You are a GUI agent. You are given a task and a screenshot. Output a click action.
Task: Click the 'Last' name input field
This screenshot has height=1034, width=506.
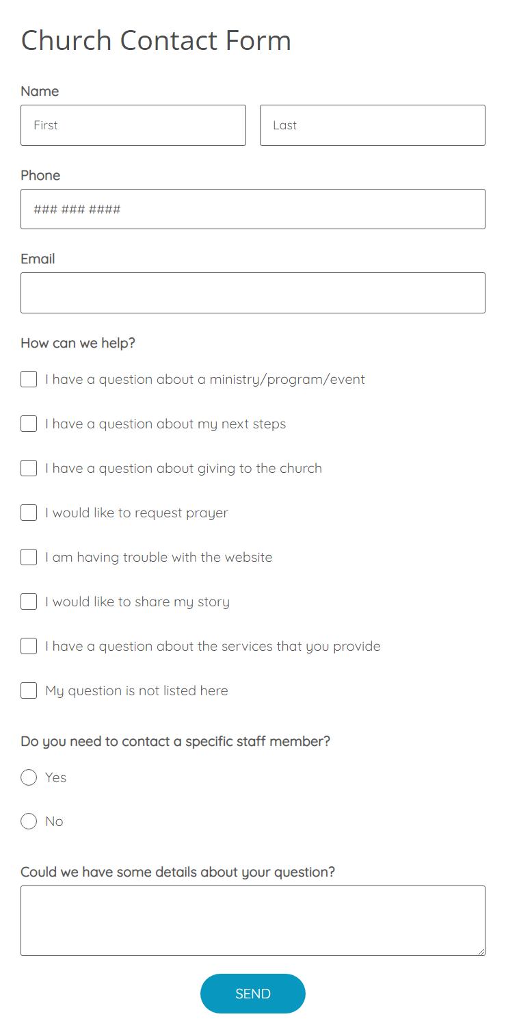click(372, 125)
